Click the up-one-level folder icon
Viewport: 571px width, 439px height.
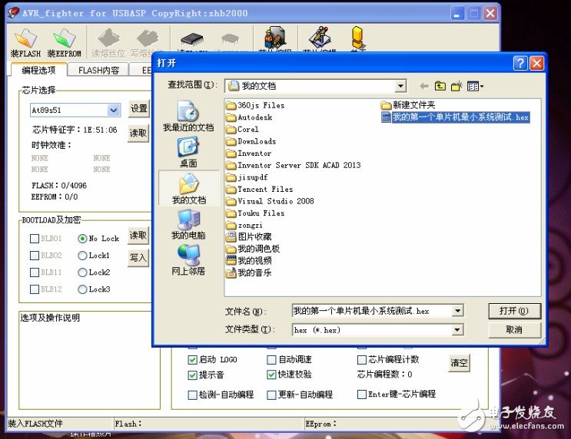point(440,86)
